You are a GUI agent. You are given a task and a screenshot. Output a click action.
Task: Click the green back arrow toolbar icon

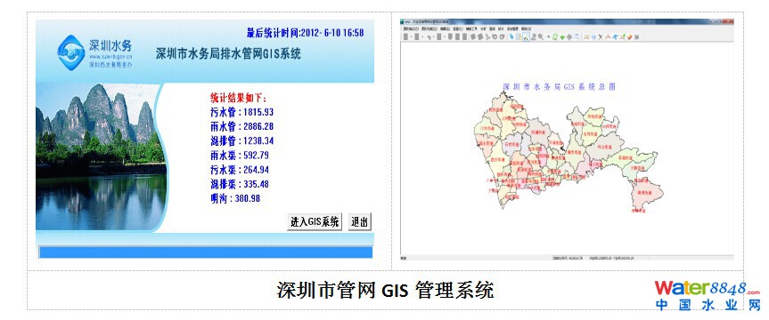pos(562,36)
